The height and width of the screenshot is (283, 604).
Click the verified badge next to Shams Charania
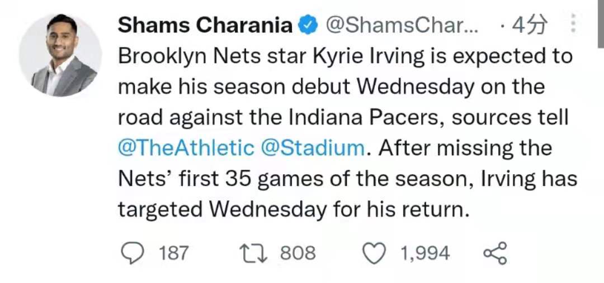307,25
